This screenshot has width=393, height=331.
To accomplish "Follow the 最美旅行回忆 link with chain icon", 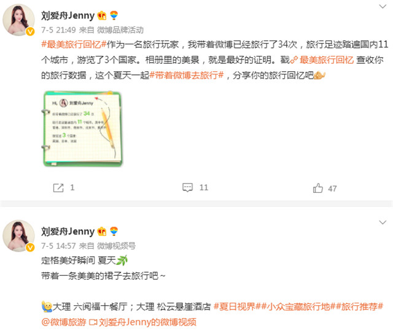I will coord(322,60).
